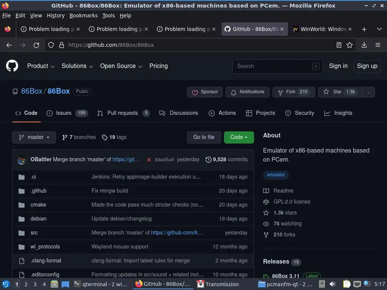Click the Sign up button
The width and height of the screenshot is (387, 290).
click(367, 66)
